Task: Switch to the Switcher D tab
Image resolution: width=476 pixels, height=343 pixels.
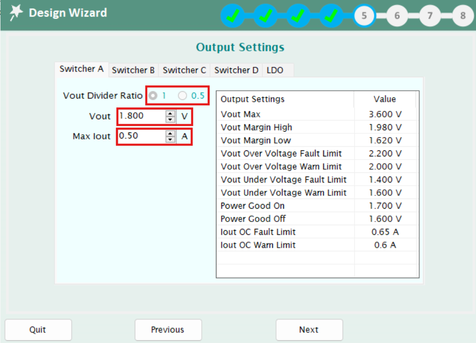Action: 236,70
